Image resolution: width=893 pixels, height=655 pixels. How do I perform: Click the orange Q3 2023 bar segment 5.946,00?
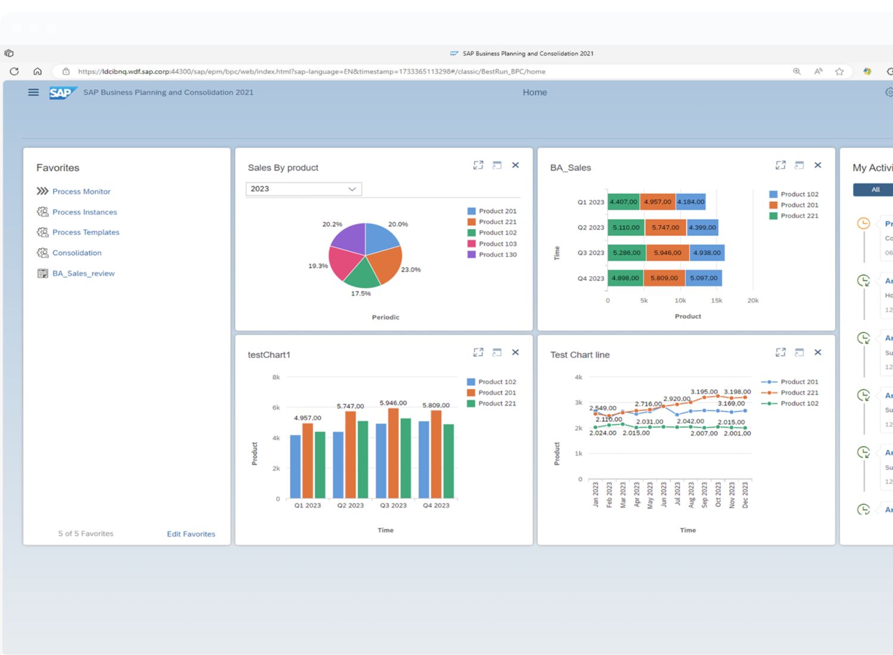coord(667,253)
